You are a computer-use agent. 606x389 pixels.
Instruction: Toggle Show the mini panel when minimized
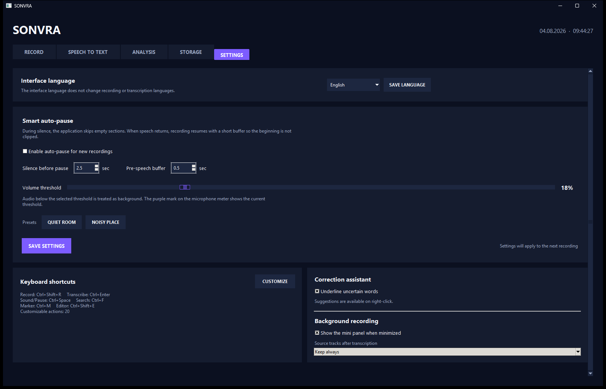[x=317, y=333]
